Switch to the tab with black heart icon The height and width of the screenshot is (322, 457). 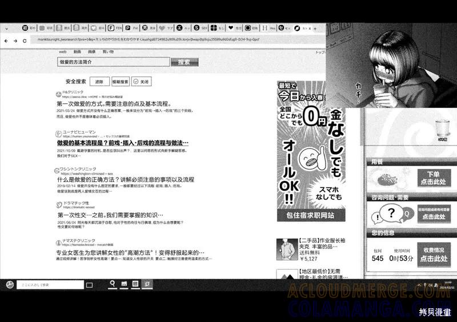point(235,28)
